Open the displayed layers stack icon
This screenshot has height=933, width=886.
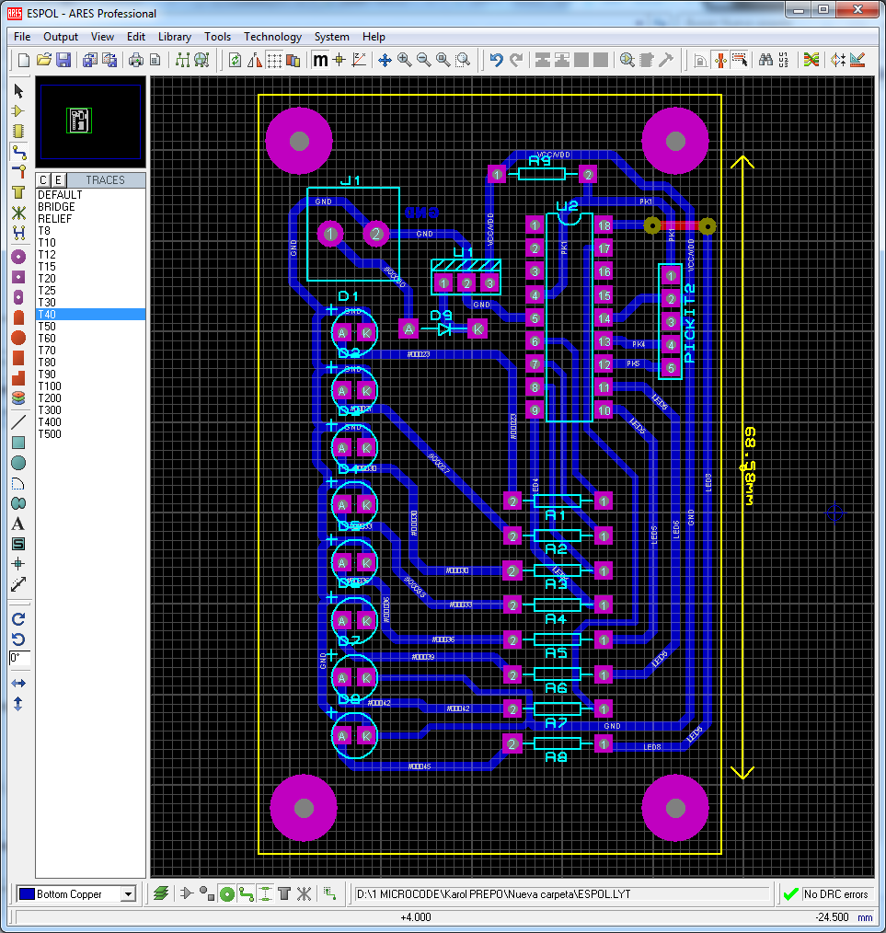click(161, 893)
